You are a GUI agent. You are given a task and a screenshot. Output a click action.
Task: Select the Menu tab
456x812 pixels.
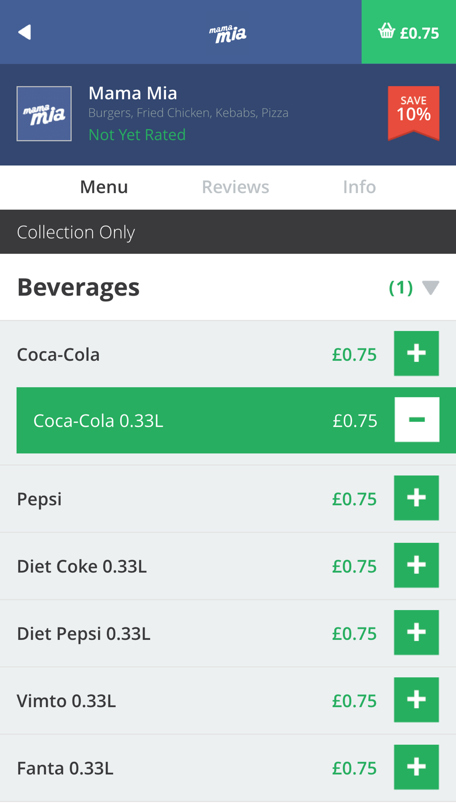pyautogui.click(x=104, y=187)
